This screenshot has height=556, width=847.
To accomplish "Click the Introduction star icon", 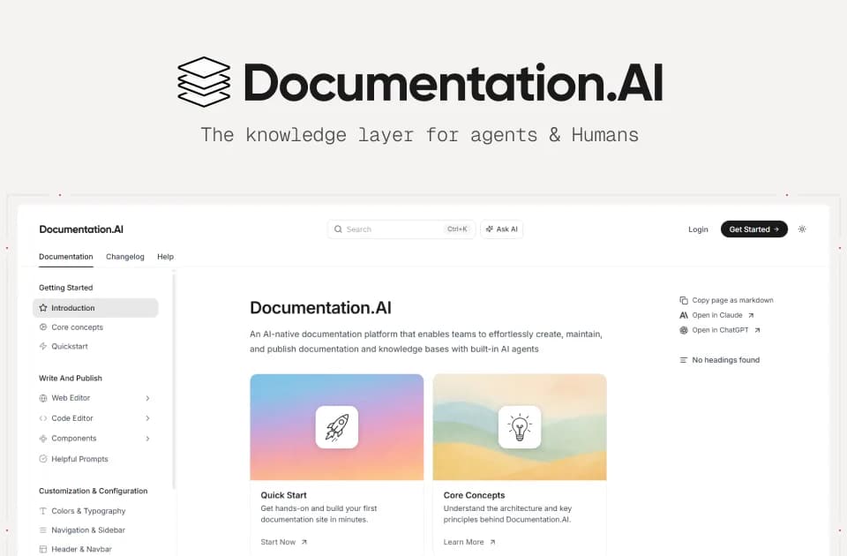I will pyautogui.click(x=43, y=308).
